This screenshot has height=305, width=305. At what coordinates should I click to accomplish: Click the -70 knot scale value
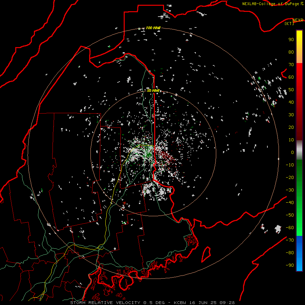pos(290,240)
